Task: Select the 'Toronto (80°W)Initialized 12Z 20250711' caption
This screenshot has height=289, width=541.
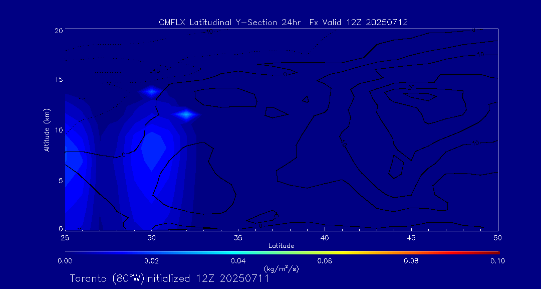Action: [x=169, y=278]
